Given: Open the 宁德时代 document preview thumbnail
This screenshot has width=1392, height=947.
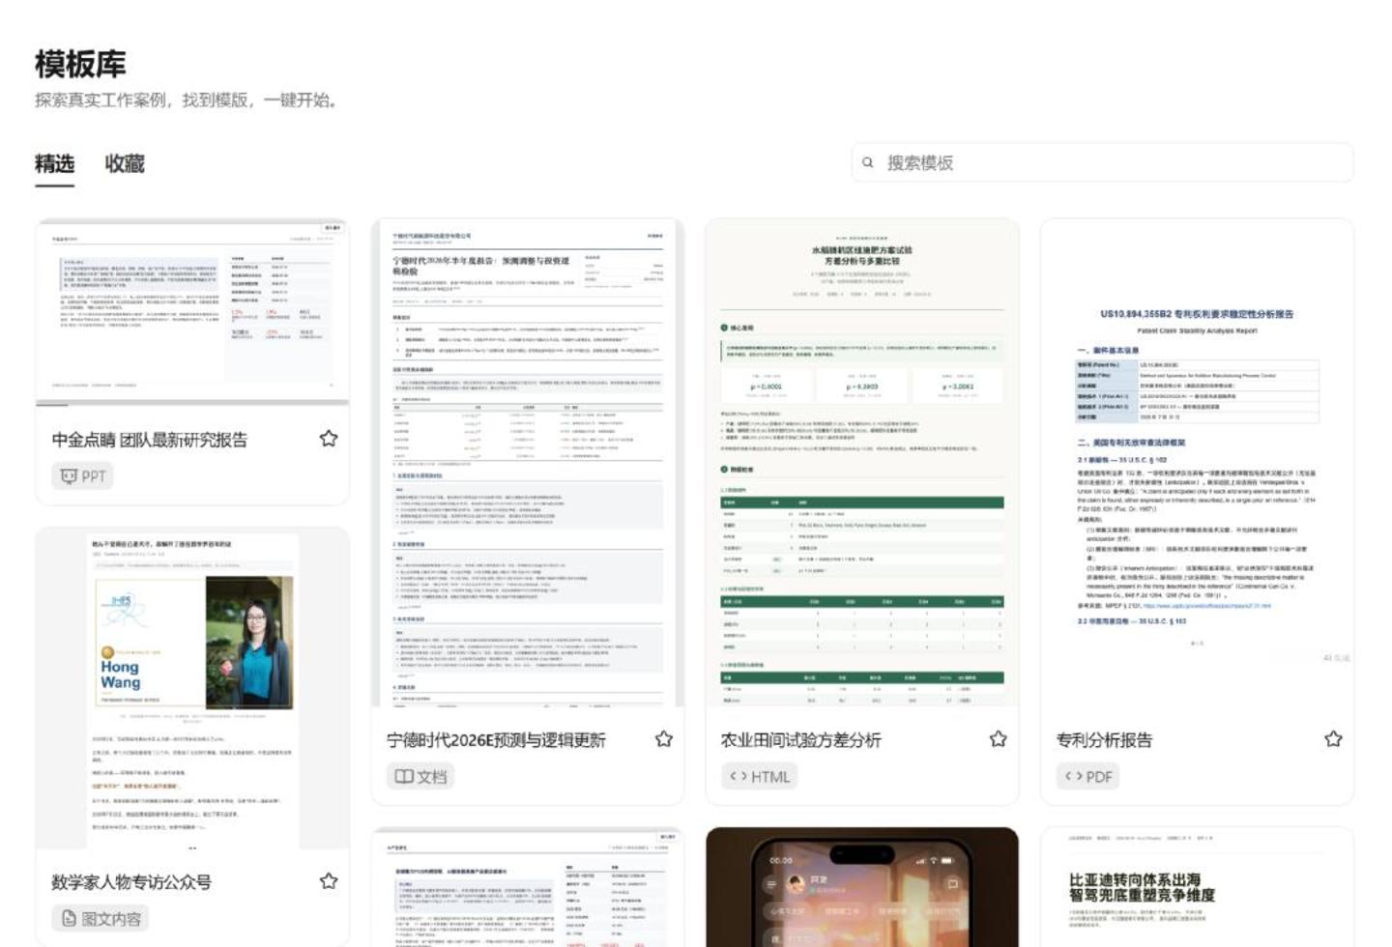Looking at the screenshot, I should pos(528,463).
